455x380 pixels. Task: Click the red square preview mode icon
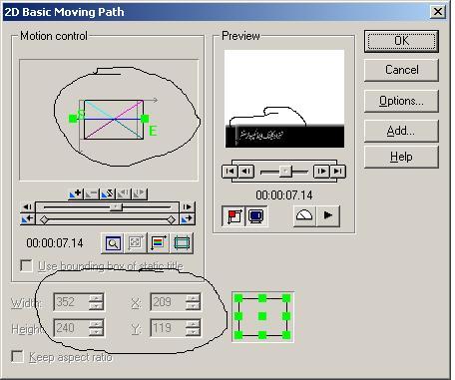233,216
